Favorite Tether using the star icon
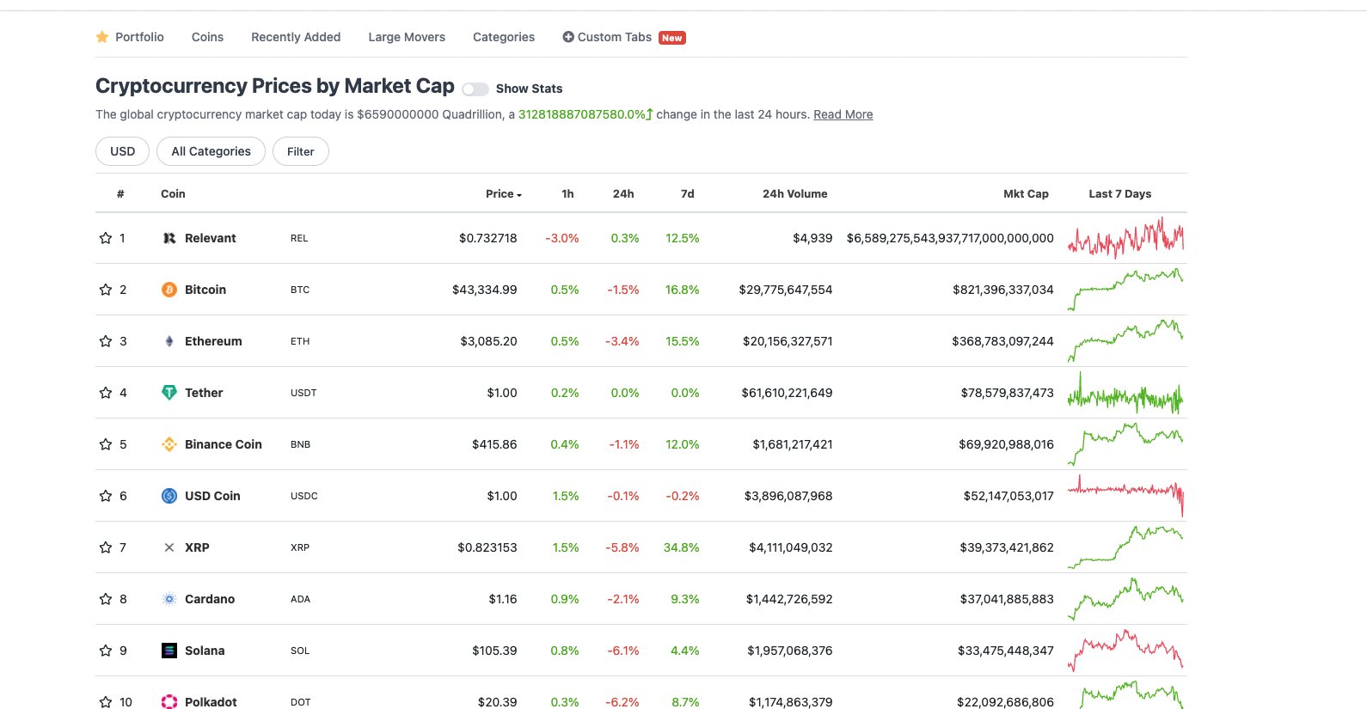 point(106,393)
